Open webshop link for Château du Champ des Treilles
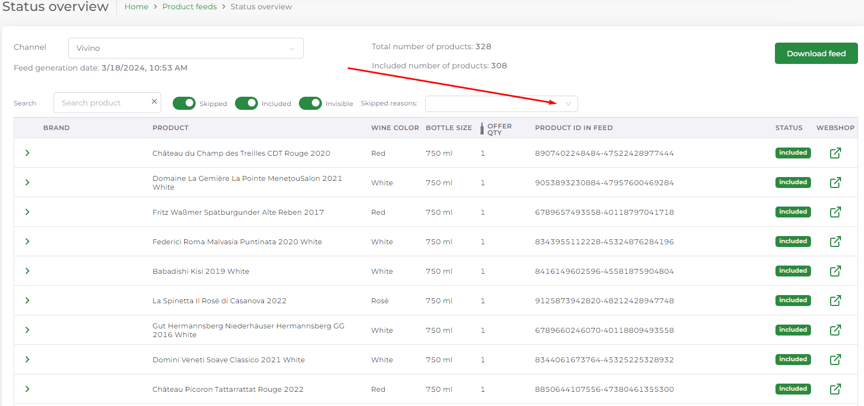 pyautogui.click(x=835, y=153)
